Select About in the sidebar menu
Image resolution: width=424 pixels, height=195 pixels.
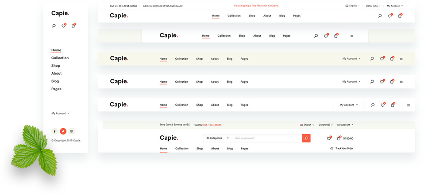pos(56,73)
